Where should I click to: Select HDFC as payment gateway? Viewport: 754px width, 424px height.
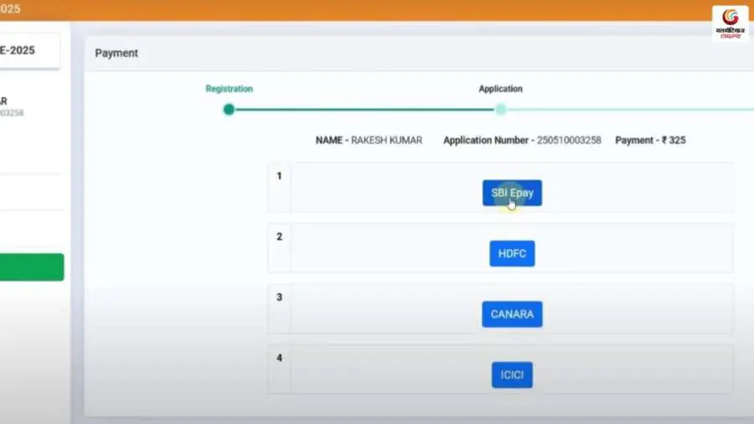512,253
